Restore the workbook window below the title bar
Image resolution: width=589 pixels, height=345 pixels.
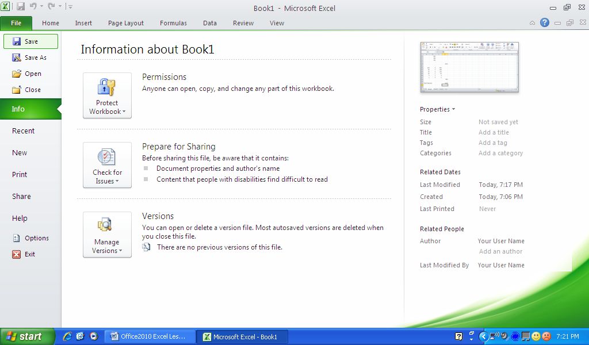point(570,23)
